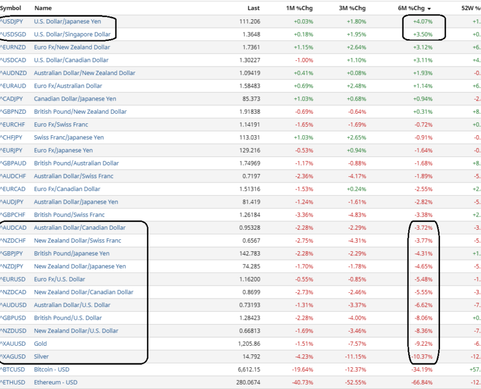Open the U.S. Dollar/Singapore Dollar name link
Image resolution: width=481 pixels, height=389 pixels.
pyautogui.click(x=72, y=35)
